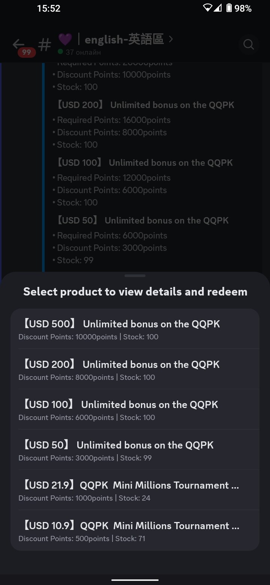Tap the bottom sheet drag handle

135,276
